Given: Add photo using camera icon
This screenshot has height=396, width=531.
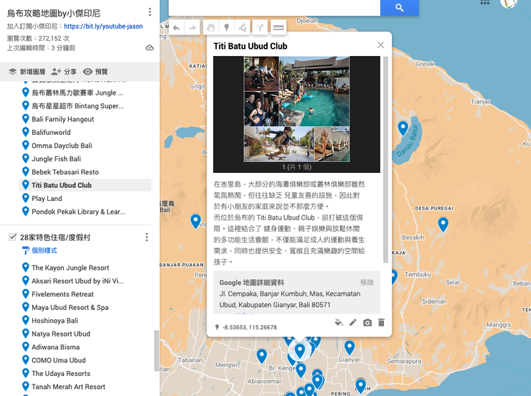Looking at the screenshot, I should (367, 323).
